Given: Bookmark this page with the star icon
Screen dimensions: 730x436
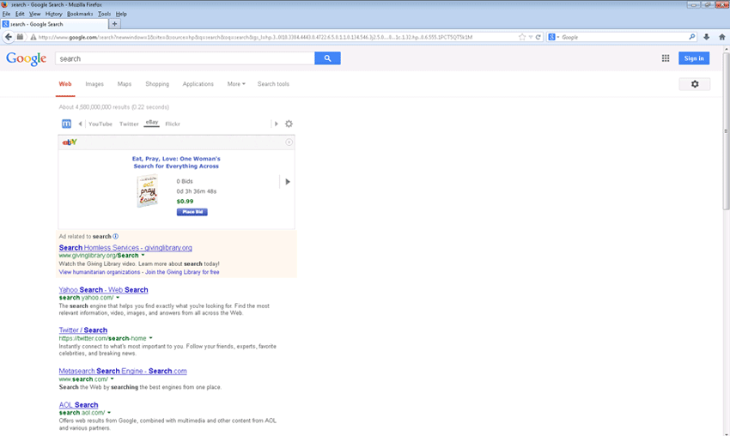Looking at the screenshot, I should point(521,37).
